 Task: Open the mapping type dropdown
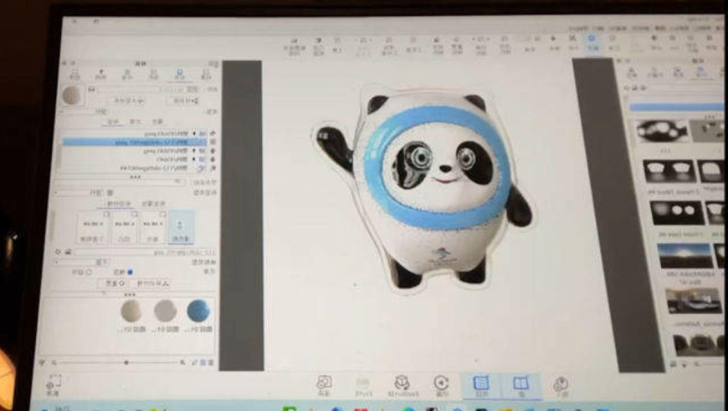[x=82, y=262]
